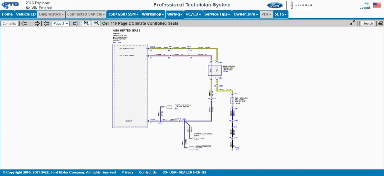Expand the Diagnostics menu

tap(51, 14)
